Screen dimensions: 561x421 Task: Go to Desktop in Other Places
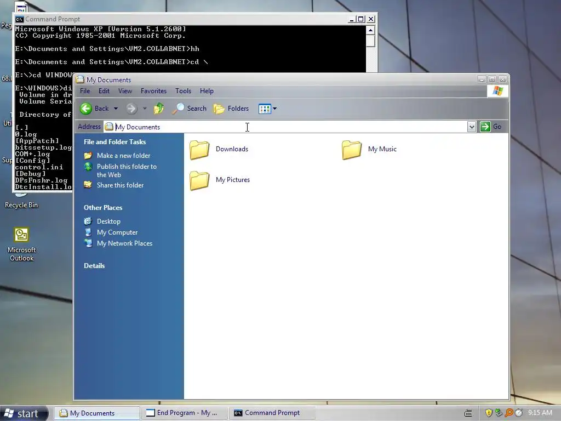point(108,221)
